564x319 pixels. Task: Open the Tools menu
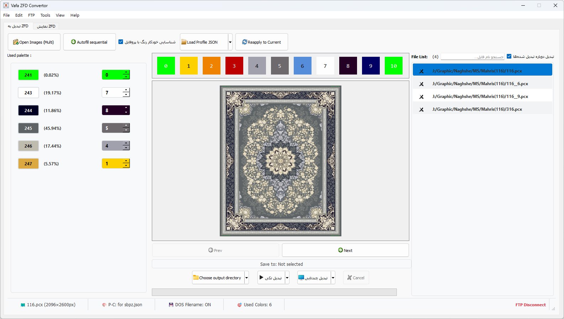pos(45,15)
